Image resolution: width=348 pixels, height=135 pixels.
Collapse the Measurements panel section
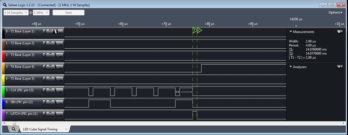click(291, 32)
